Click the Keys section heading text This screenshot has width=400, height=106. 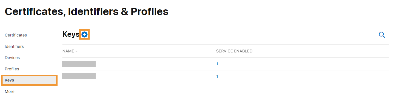click(x=71, y=34)
